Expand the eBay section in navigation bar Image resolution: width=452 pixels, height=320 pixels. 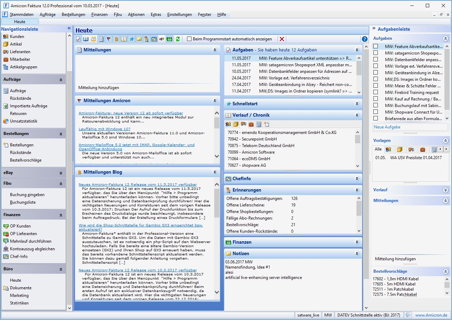coord(61,173)
